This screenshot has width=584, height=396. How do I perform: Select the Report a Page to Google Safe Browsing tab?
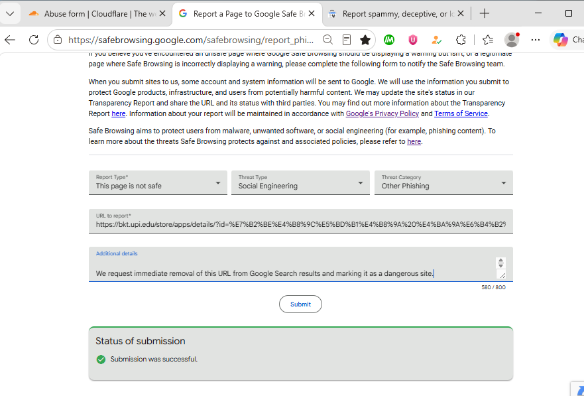click(x=247, y=14)
